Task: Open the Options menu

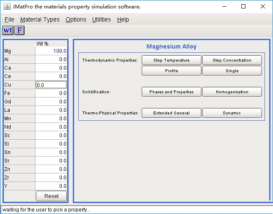Action: pyautogui.click(x=76, y=19)
